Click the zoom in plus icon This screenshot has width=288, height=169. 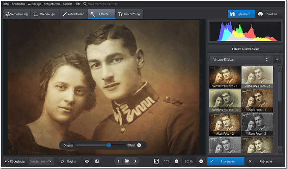[x=201, y=161]
